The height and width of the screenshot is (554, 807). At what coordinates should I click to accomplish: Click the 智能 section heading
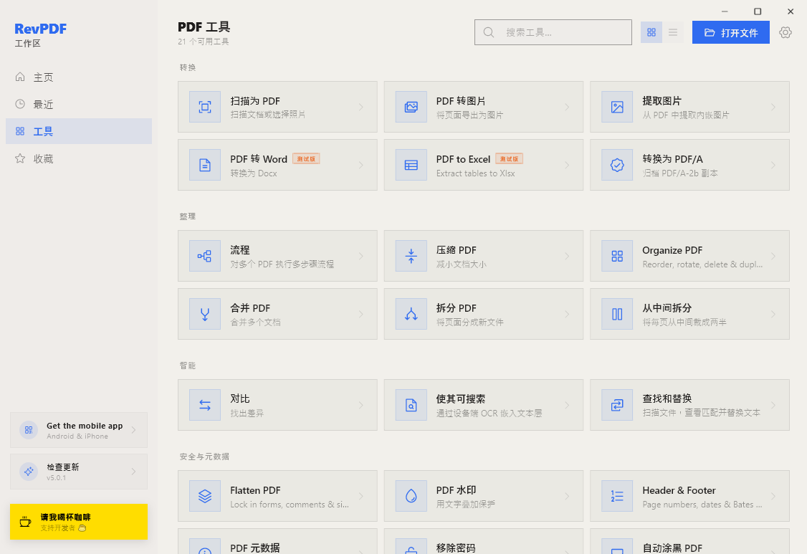(187, 366)
